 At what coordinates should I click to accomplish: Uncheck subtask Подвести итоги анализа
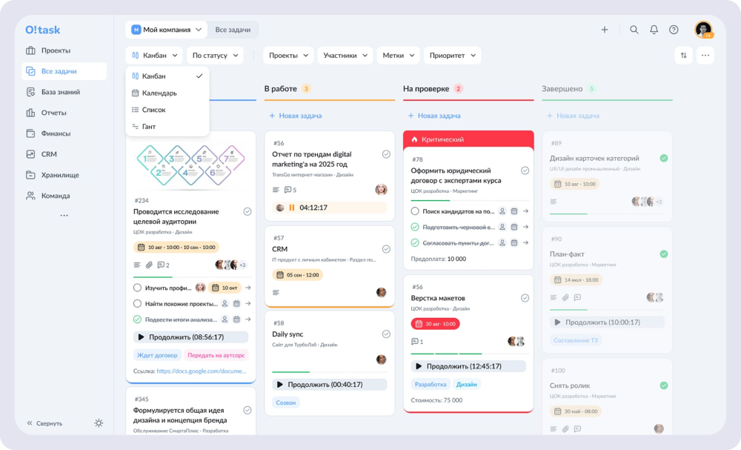click(x=137, y=320)
